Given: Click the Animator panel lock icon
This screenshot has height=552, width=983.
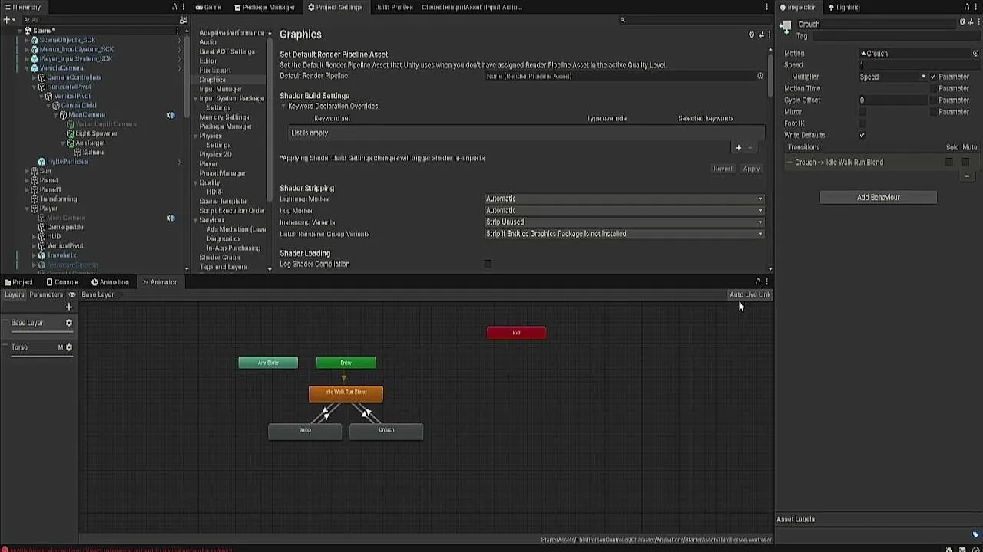Looking at the screenshot, I should pyautogui.click(x=758, y=282).
